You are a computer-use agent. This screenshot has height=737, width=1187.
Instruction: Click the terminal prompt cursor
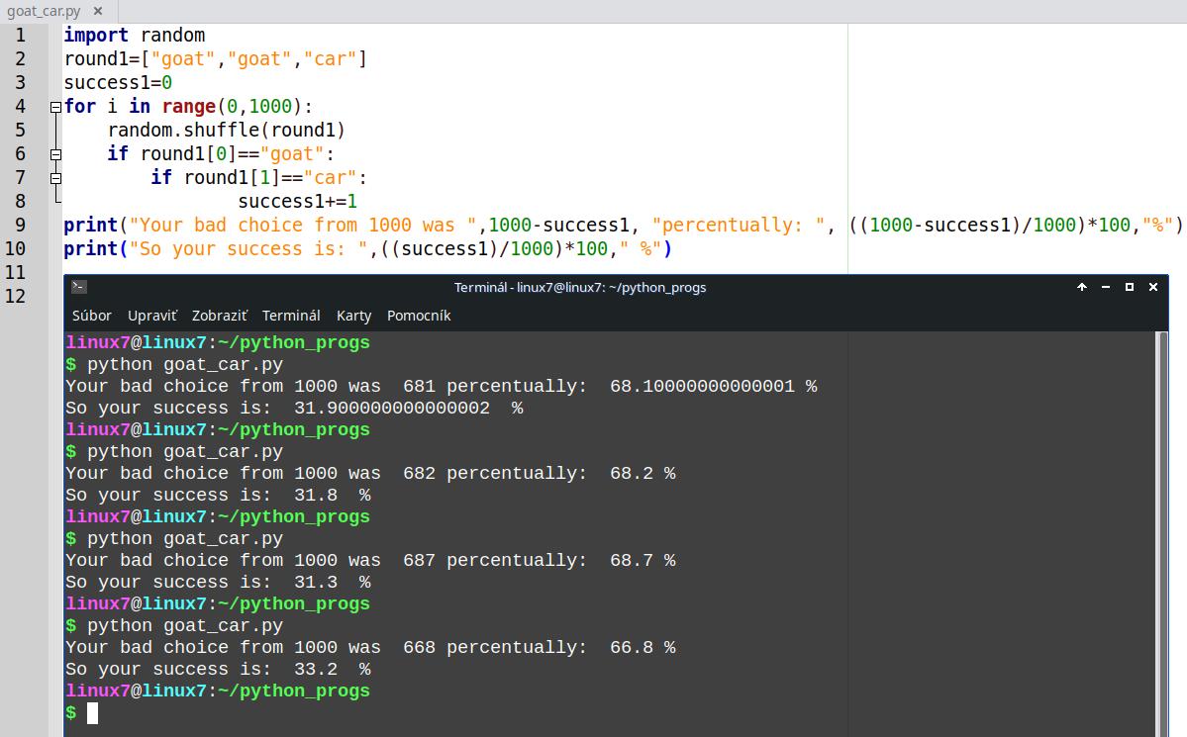tap(92, 713)
